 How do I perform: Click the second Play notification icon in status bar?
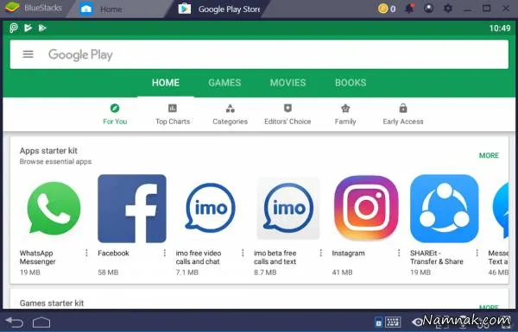[42, 28]
